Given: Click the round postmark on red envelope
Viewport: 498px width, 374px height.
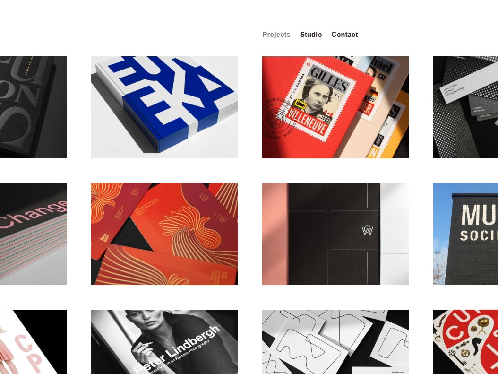Looking at the screenshot, I should [276, 118].
